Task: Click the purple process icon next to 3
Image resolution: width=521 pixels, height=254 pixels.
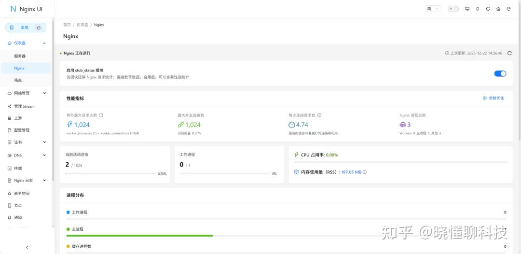Action: (403, 125)
